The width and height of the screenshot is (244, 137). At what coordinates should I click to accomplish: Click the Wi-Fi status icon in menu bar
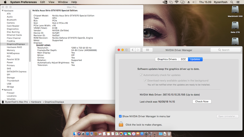tap(176, 2)
